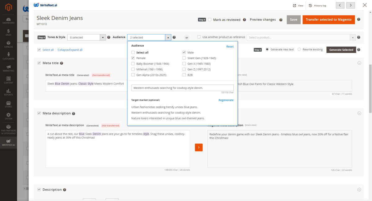Open Marketing in the Magento sidebar

click(8, 68)
